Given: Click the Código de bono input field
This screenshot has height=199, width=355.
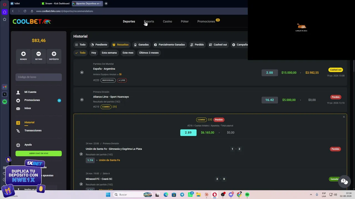Looking at the screenshot, I should 39,77.
